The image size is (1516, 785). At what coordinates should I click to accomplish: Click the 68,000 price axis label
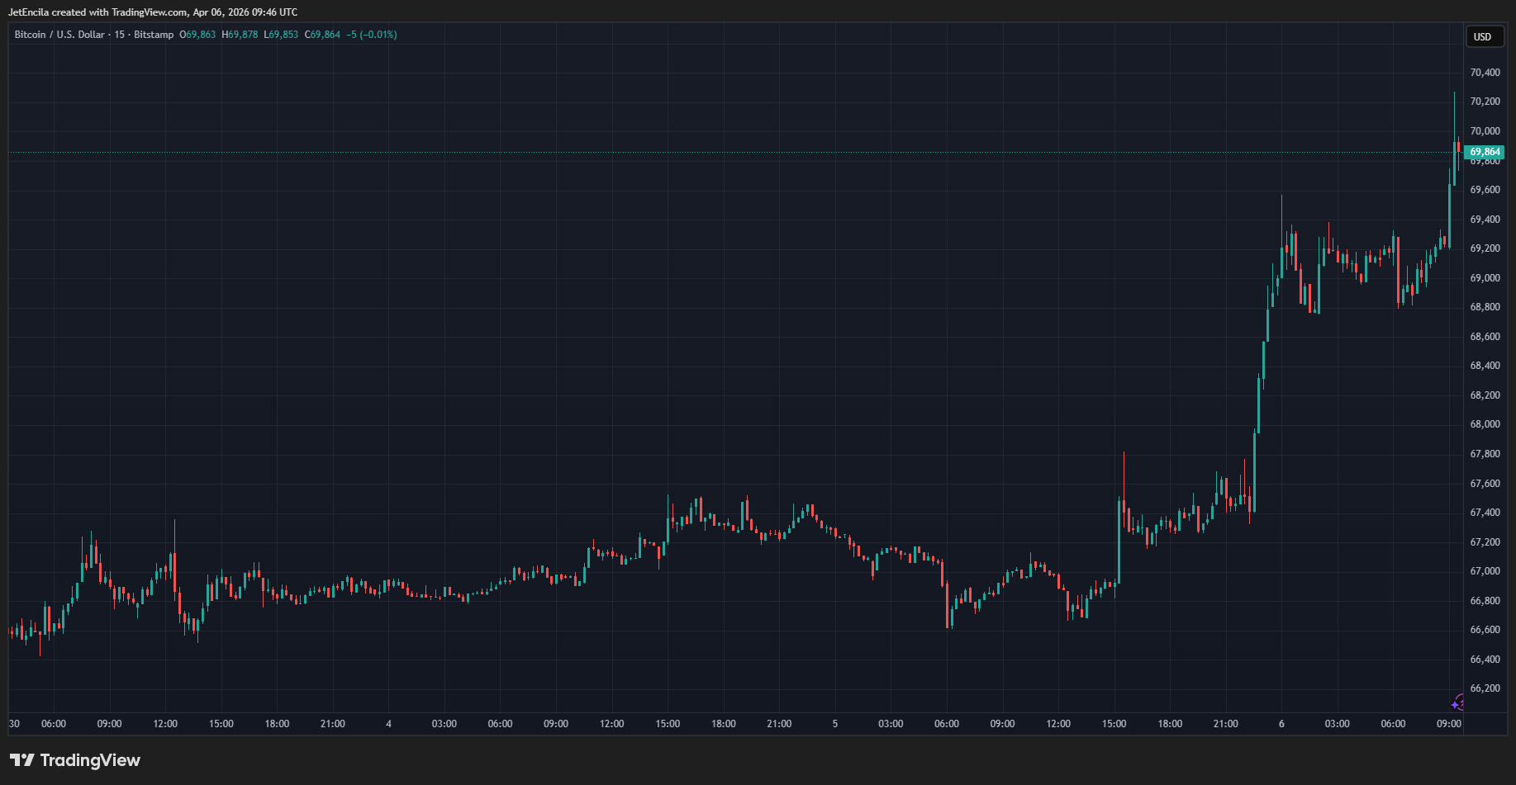pos(1485,424)
